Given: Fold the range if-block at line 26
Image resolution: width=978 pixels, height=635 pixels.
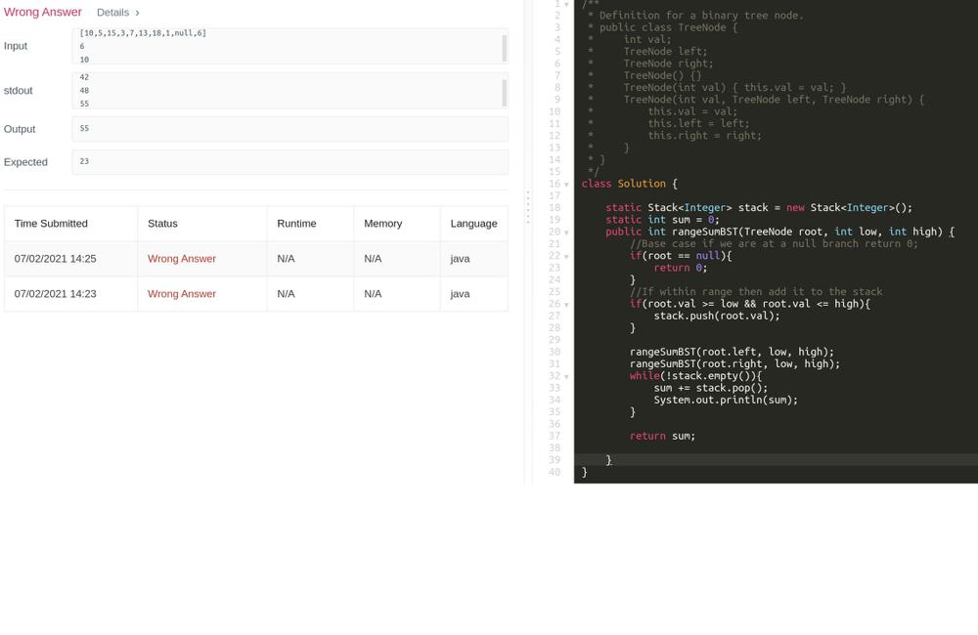Looking at the screenshot, I should coord(566,305).
